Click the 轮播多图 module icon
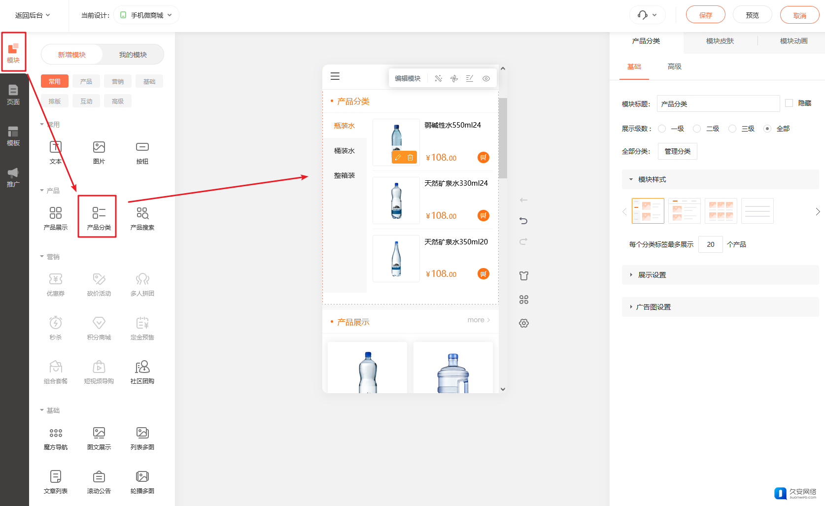 click(142, 481)
